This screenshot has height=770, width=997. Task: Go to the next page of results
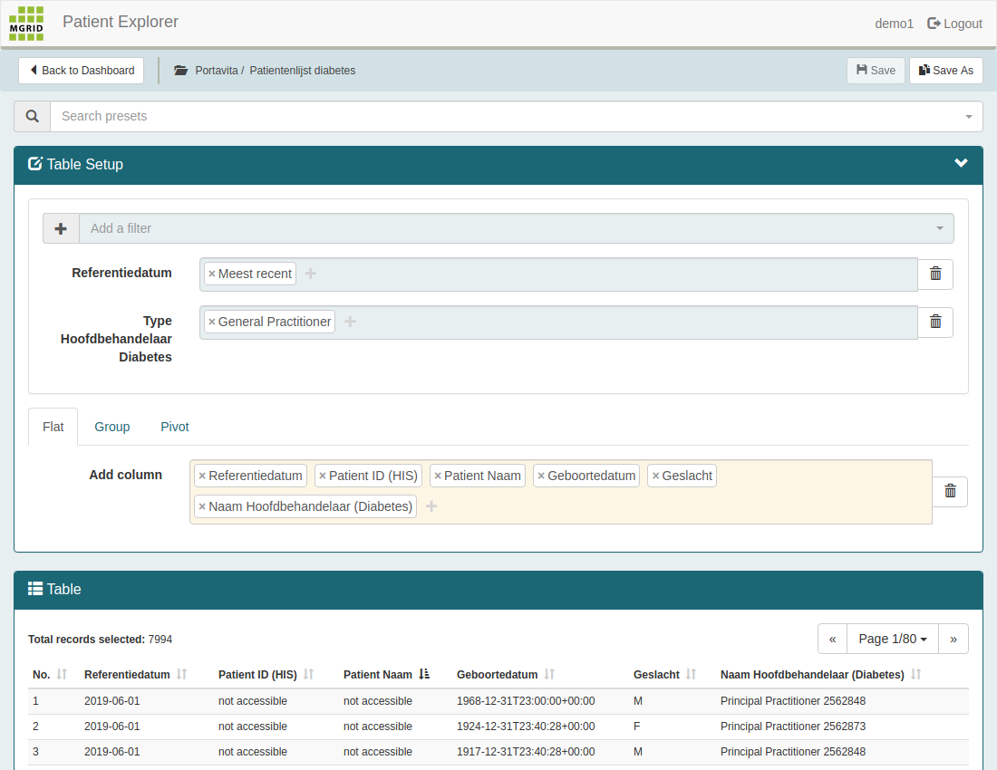tap(953, 640)
